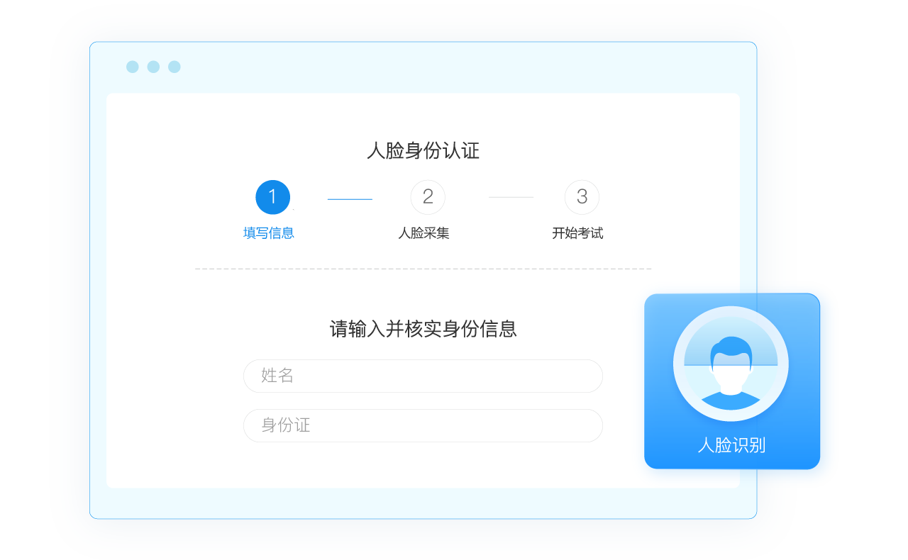Click the gray connector between steps 2 and 3
908x560 pixels.
click(511, 197)
